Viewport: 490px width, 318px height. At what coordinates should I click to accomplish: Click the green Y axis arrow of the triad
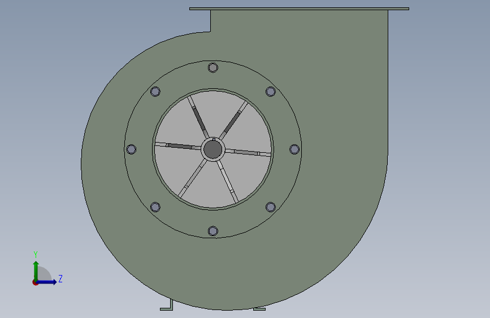tap(36, 270)
